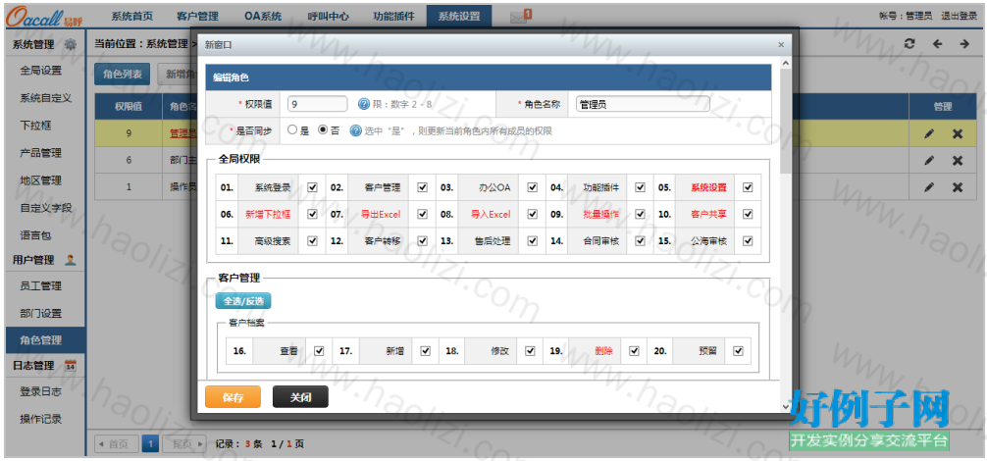The height and width of the screenshot is (461, 987).
Task: Open the 客户管理 top menu
Action: [x=197, y=17]
